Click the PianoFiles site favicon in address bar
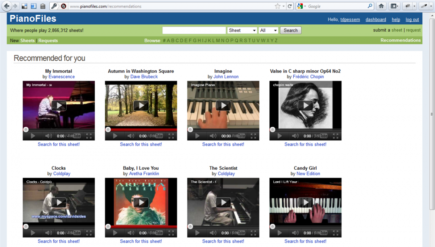This screenshot has height=247, width=435. 63,6
